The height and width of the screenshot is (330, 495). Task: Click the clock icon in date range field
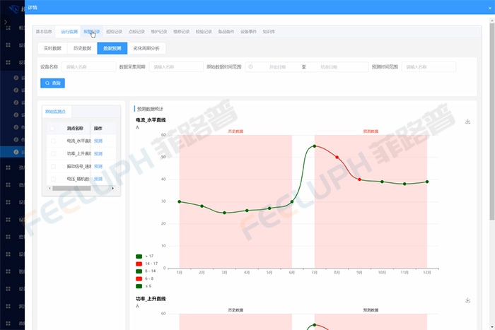(x=250, y=67)
